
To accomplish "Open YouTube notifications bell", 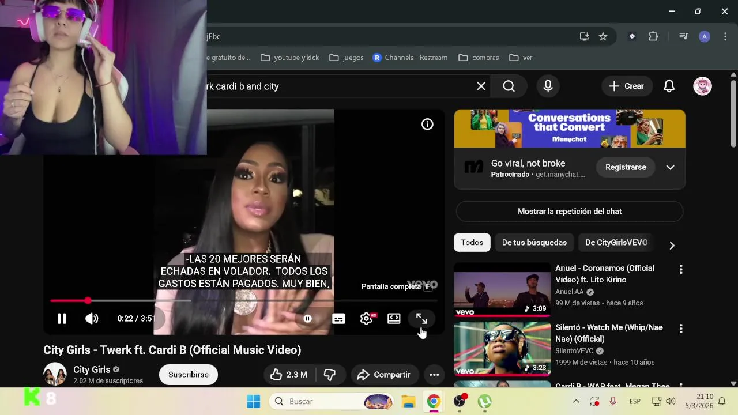I will coord(669,86).
